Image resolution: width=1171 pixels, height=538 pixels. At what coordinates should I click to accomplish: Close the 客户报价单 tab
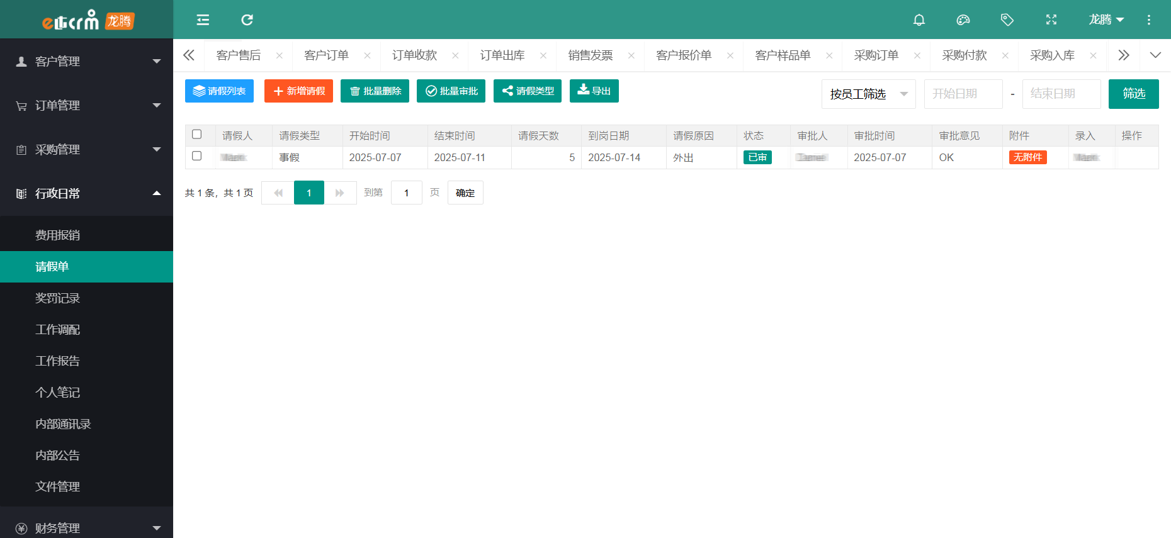(x=730, y=55)
